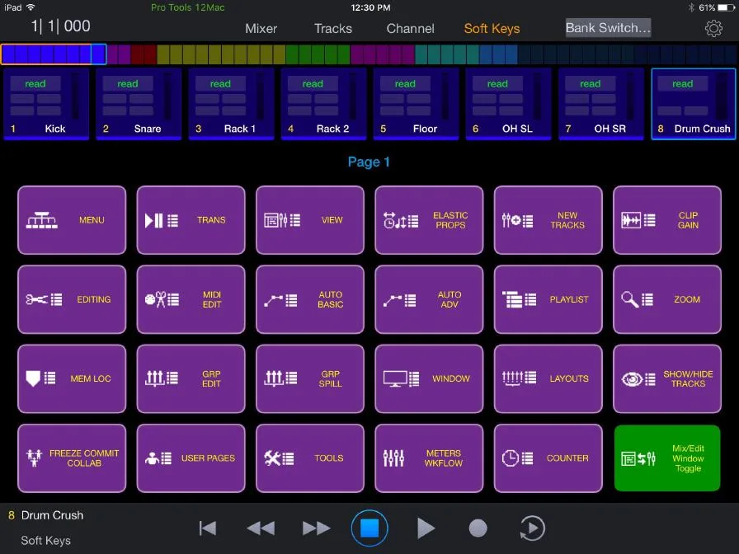
Task: Open the MIDI EDIT soft keys
Action: click(191, 299)
